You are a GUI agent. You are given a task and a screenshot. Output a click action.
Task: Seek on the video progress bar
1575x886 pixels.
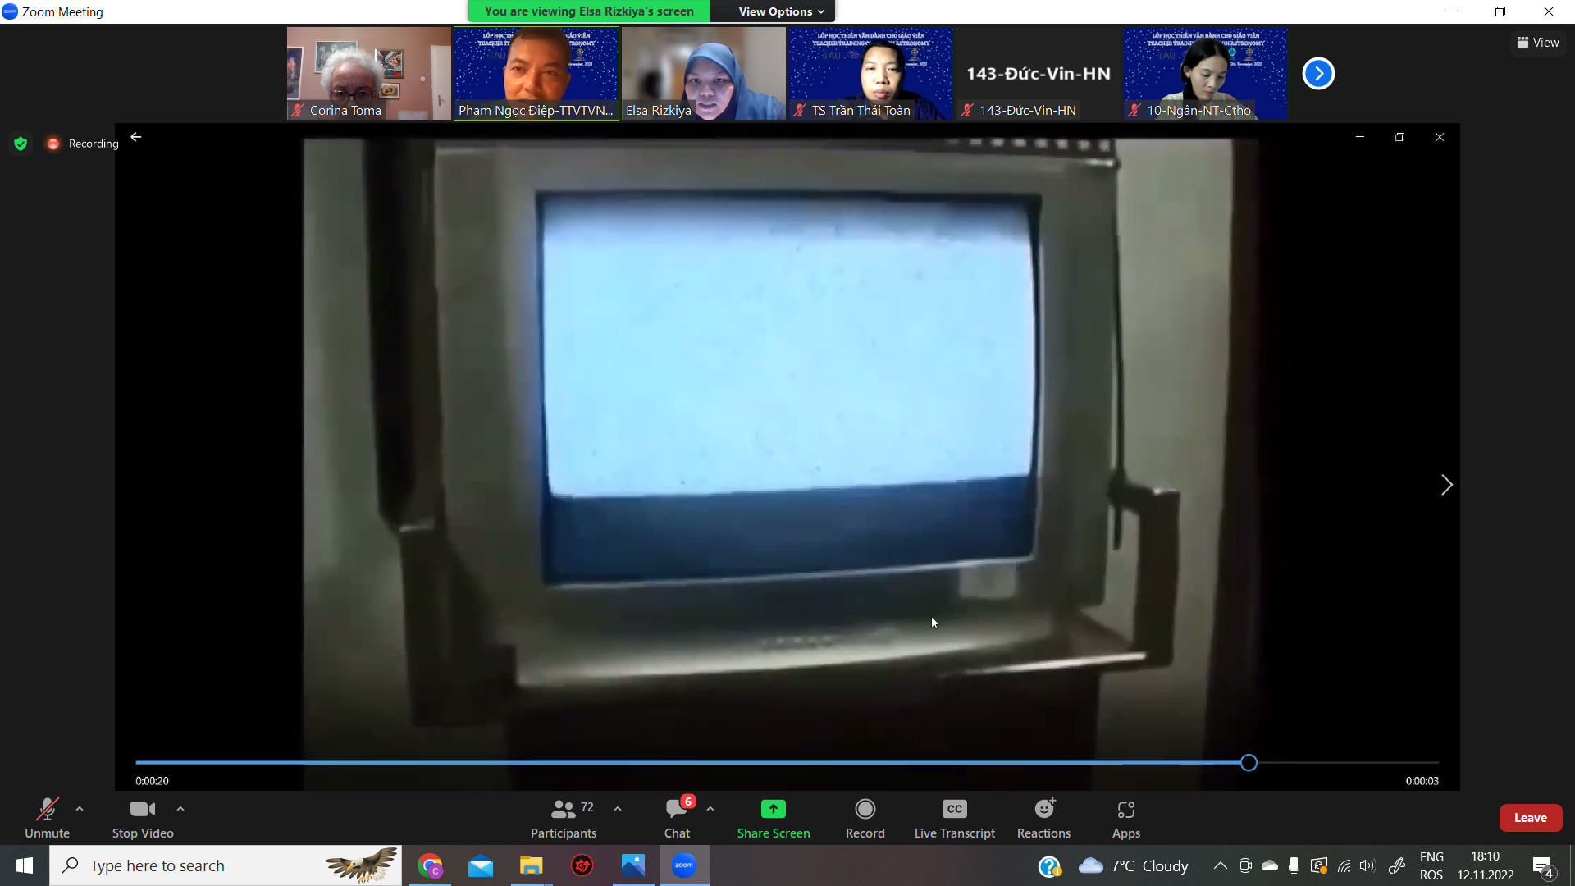[x=787, y=763]
